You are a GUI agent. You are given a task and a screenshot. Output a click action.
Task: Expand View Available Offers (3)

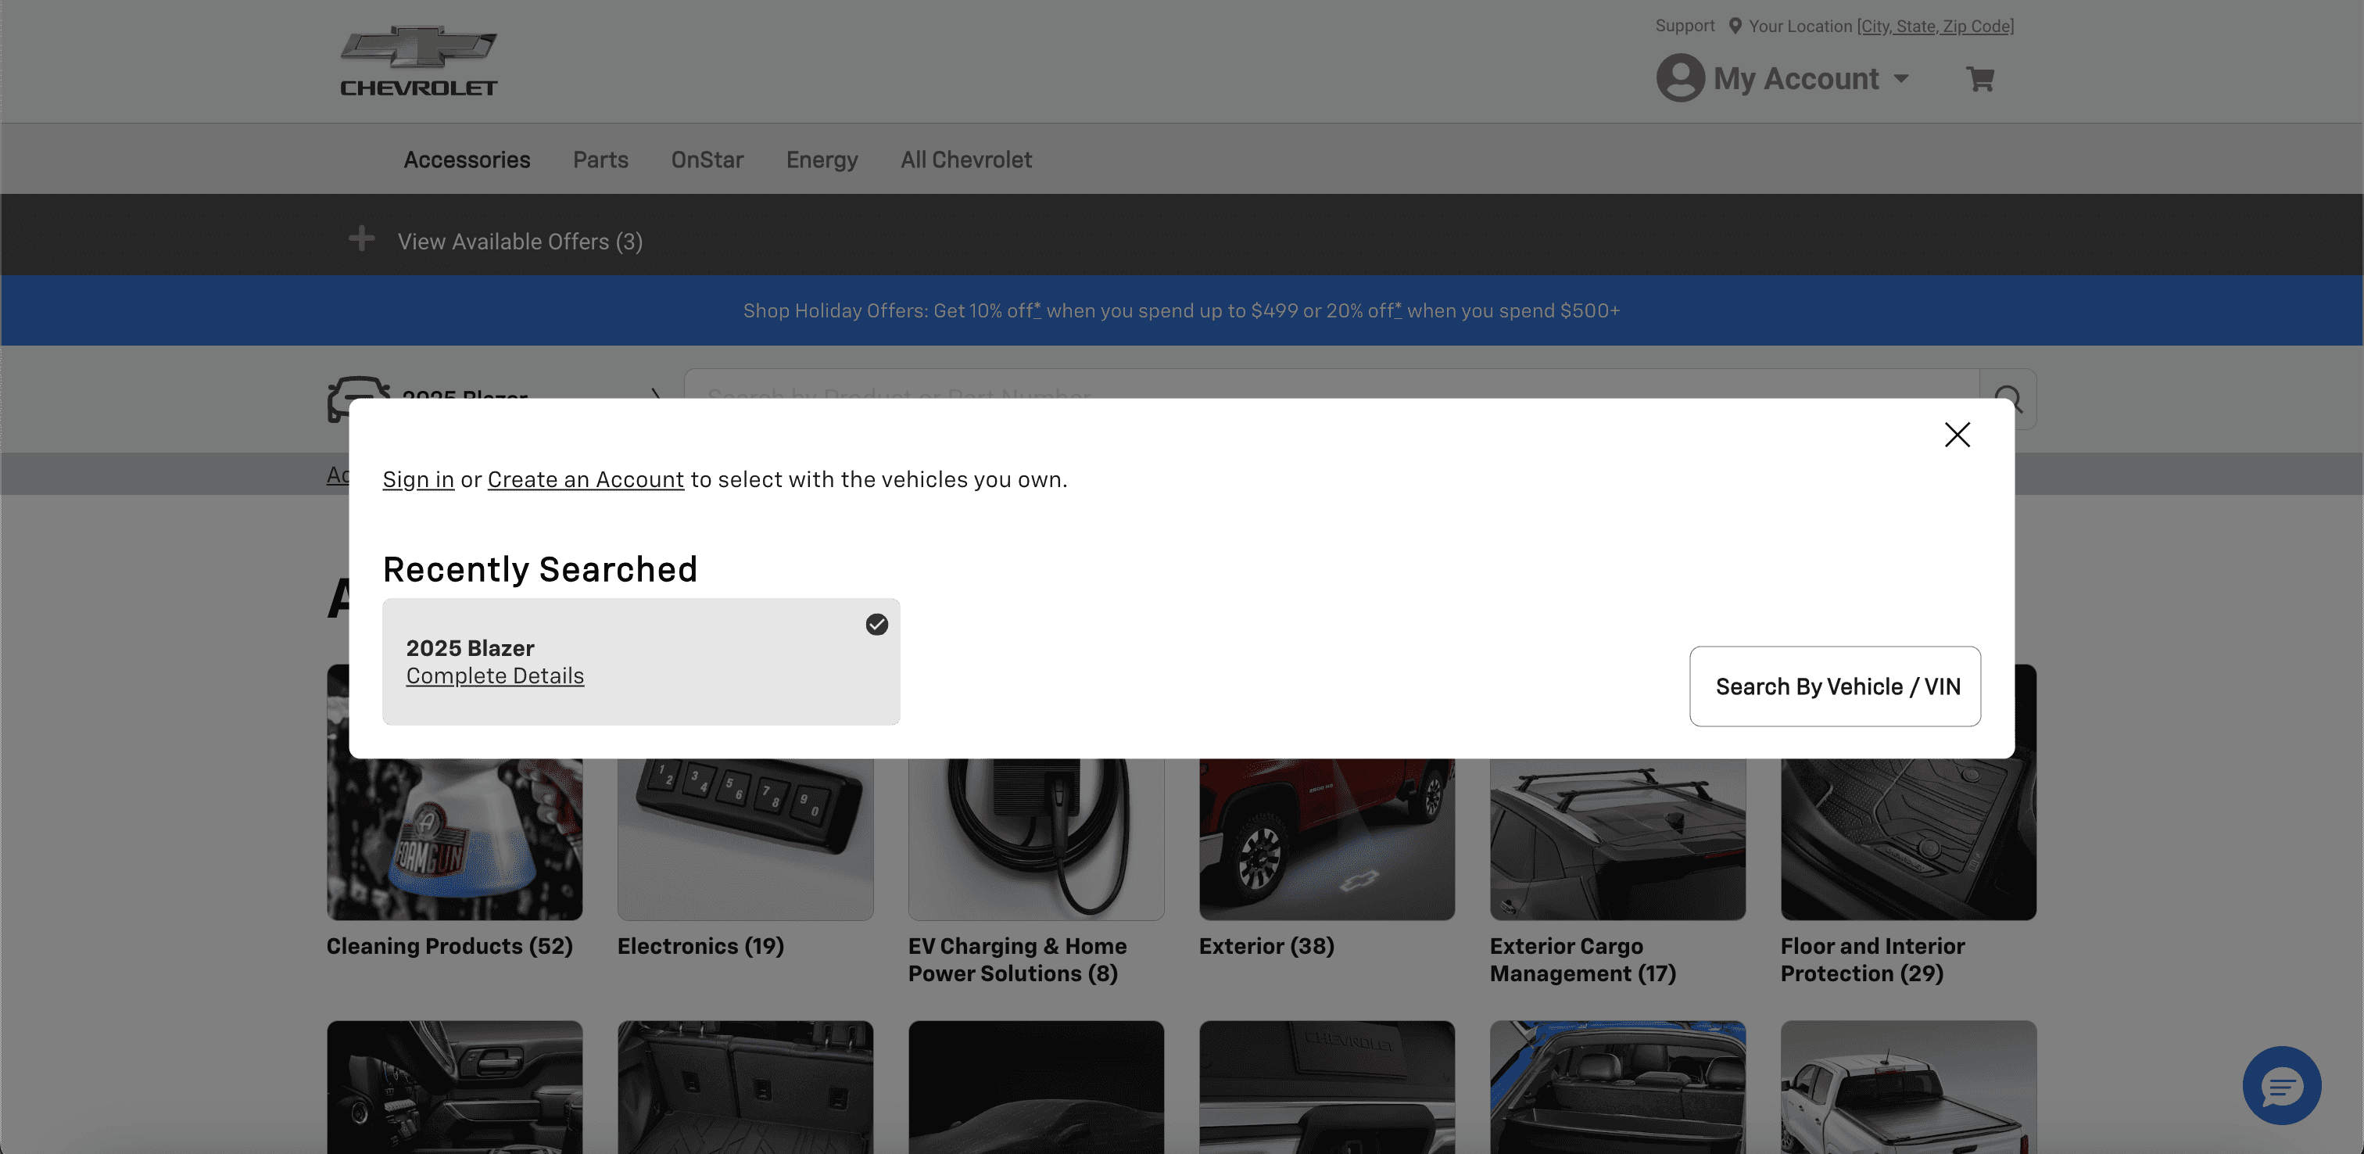point(519,242)
